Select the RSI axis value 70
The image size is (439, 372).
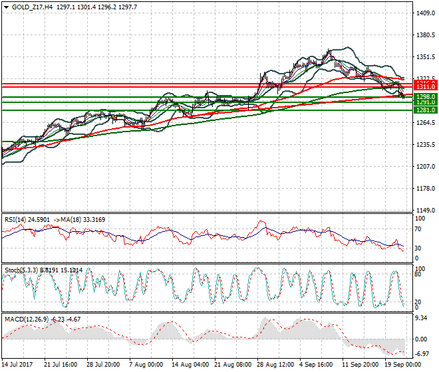pos(418,229)
